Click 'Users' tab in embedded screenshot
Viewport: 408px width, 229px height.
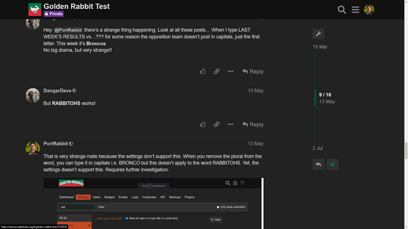pos(96,197)
